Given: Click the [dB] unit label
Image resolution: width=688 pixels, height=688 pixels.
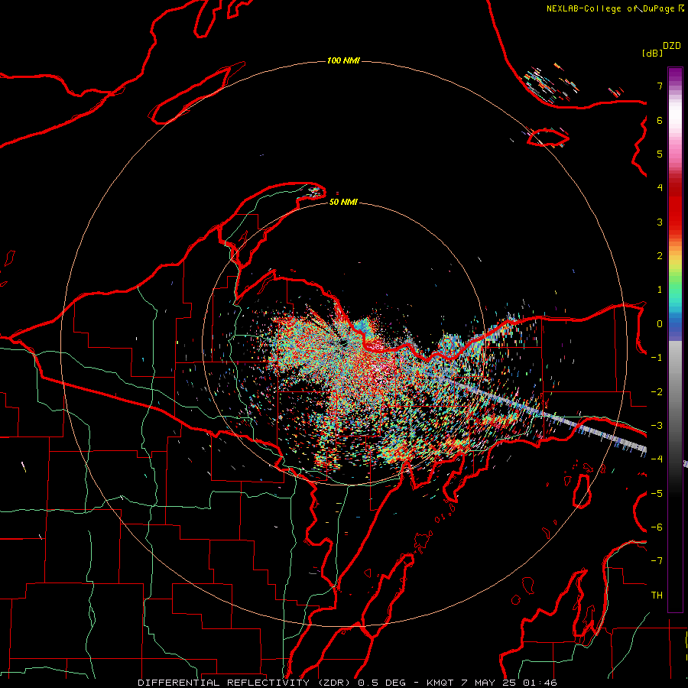Looking at the screenshot, I should (653, 53).
